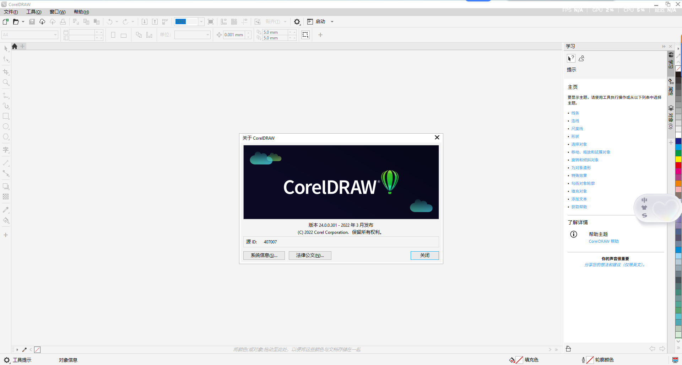
Task: Switch to the 对象(O) docker tab
Action: [x=671, y=117]
